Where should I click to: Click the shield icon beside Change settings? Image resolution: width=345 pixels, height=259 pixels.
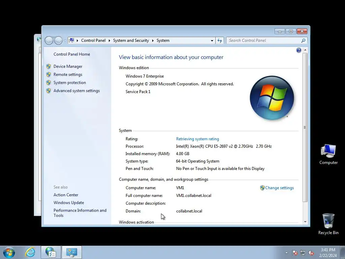tap(262, 188)
